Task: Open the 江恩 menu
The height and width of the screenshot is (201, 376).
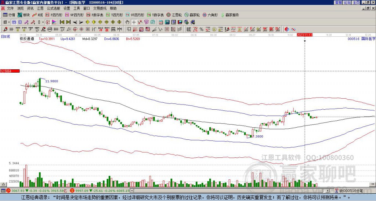Action: point(40,8)
